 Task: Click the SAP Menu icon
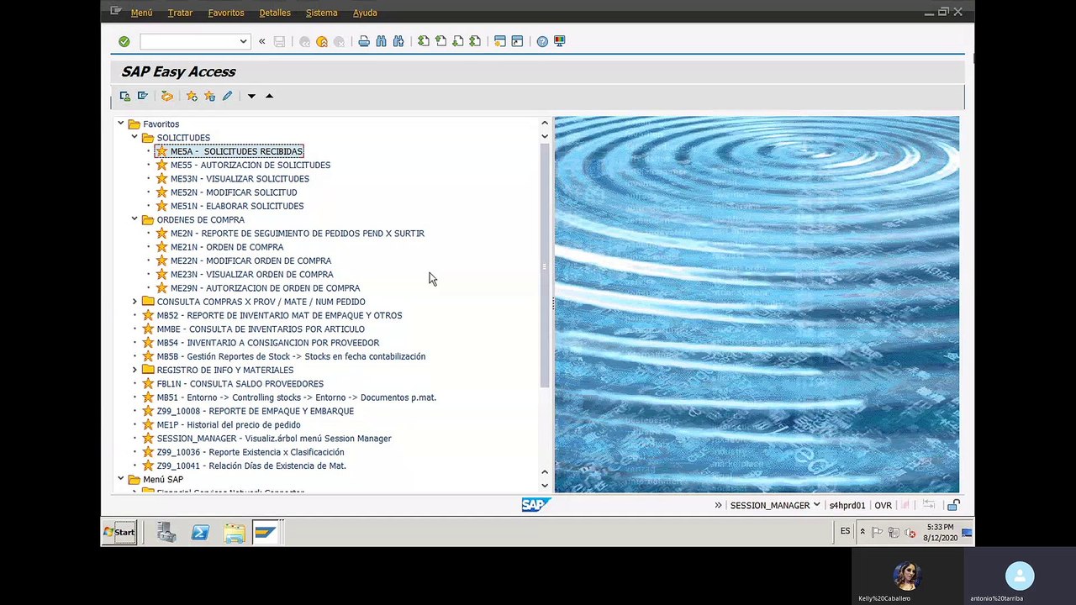tap(143, 96)
